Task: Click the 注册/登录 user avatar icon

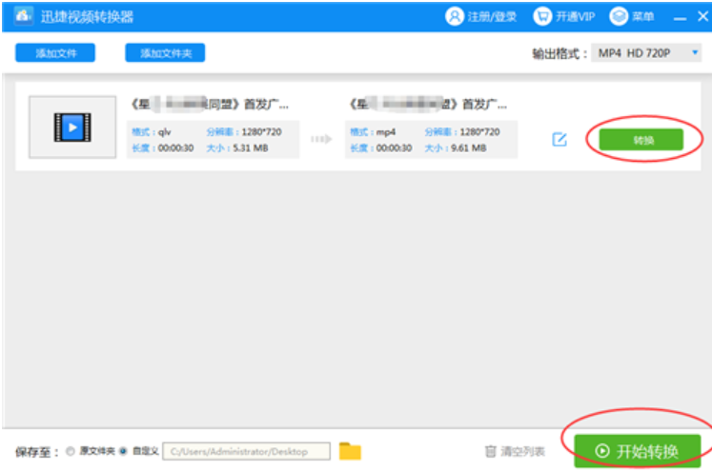Action: (453, 16)
